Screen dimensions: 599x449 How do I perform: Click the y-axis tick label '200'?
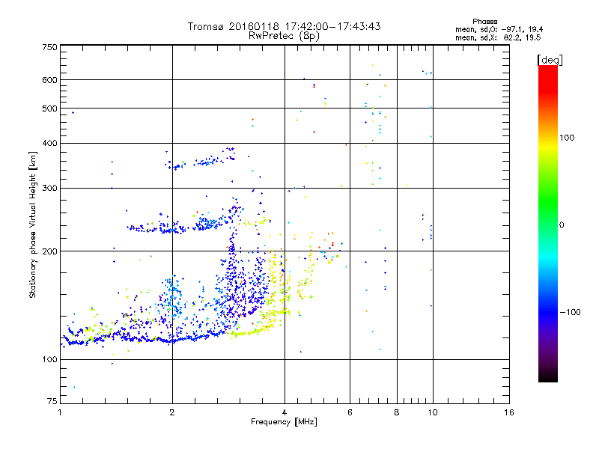point(49,251)
